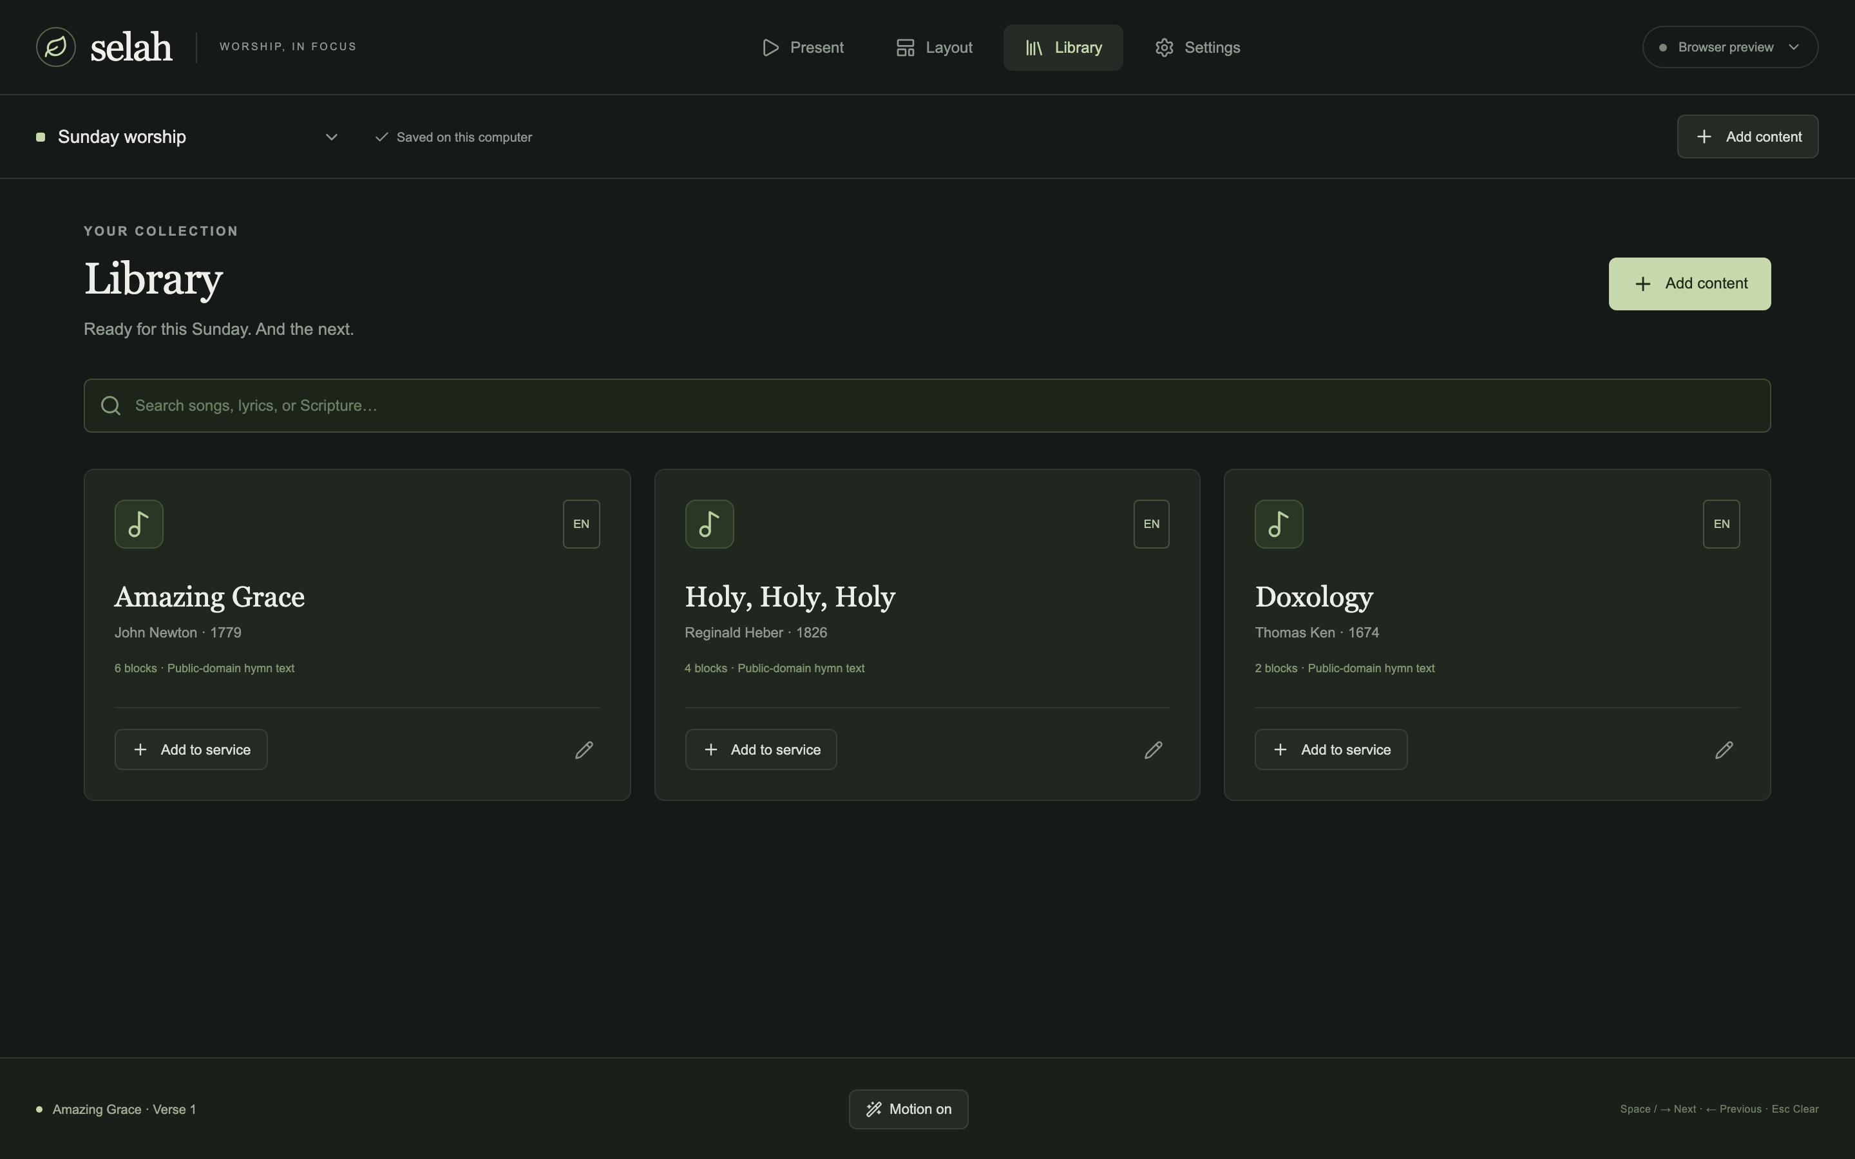Screen dimensions: 1855x1159
Task: Click Add content in the service bar
Action: [1747, 137]
